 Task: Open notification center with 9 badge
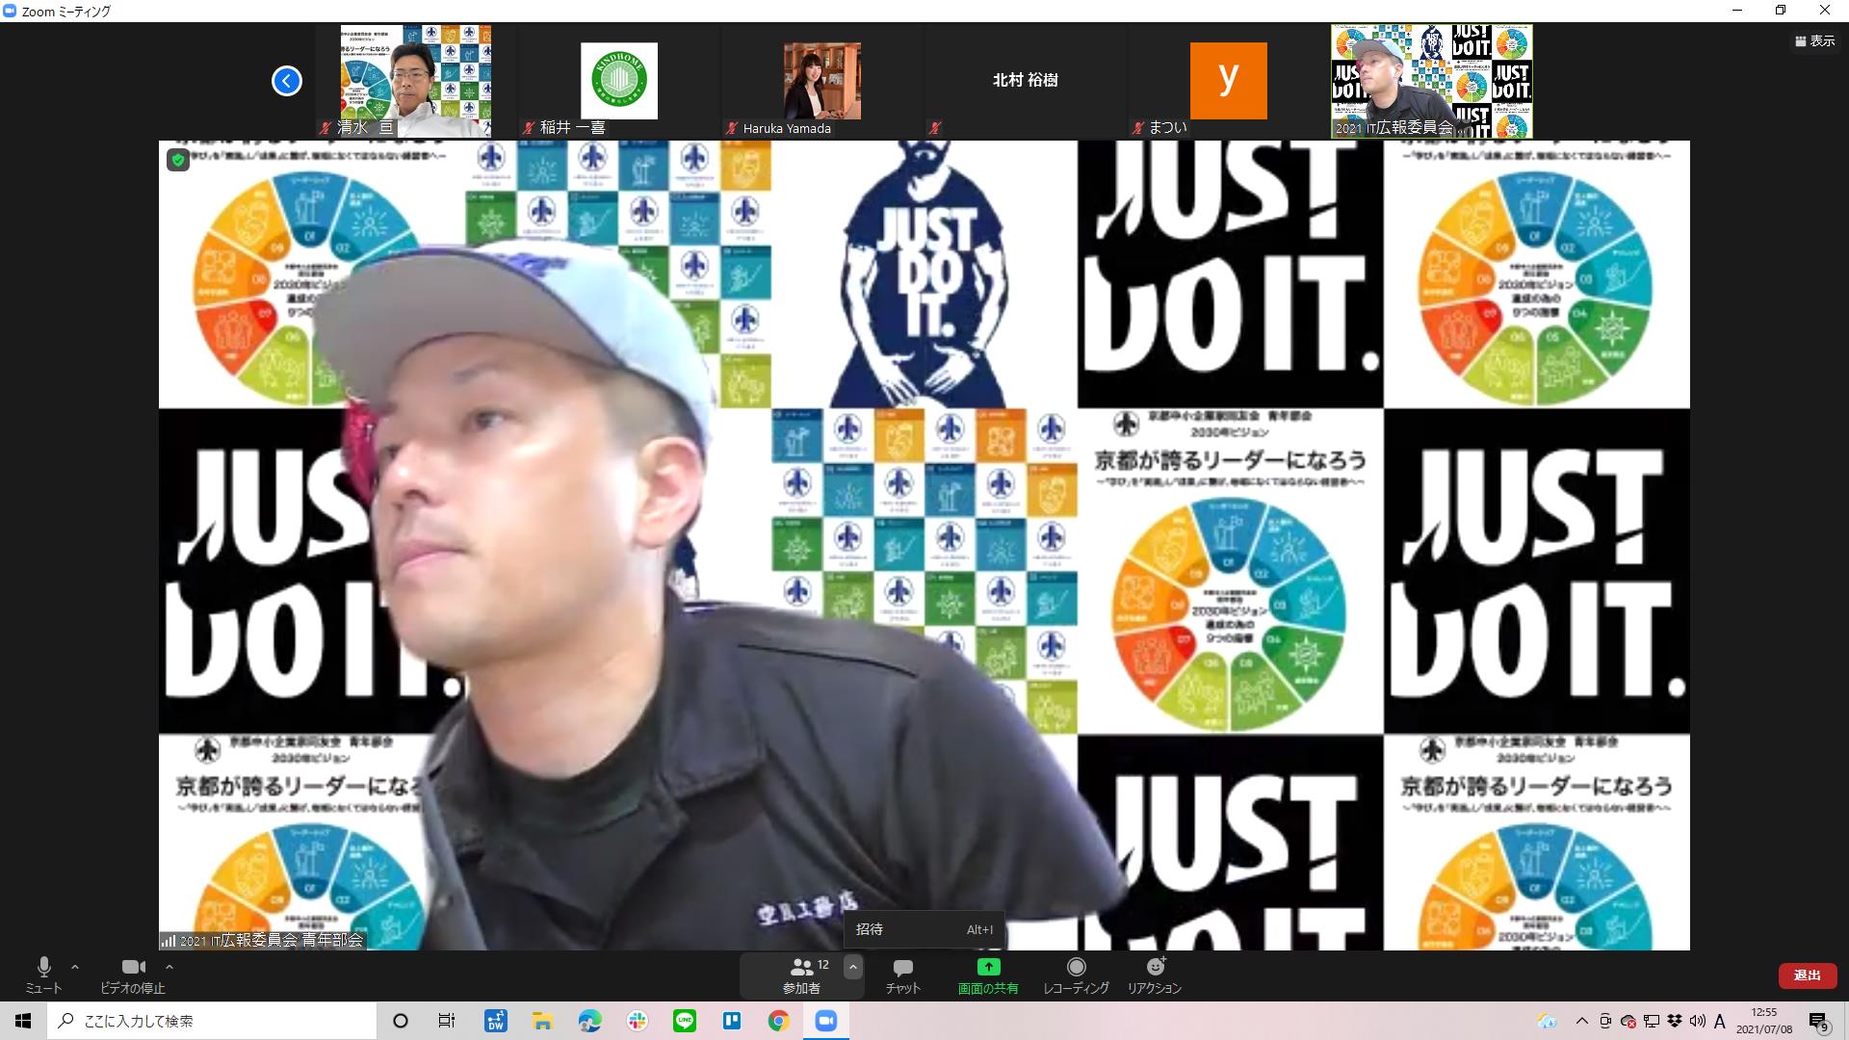click(1819, 1022)
